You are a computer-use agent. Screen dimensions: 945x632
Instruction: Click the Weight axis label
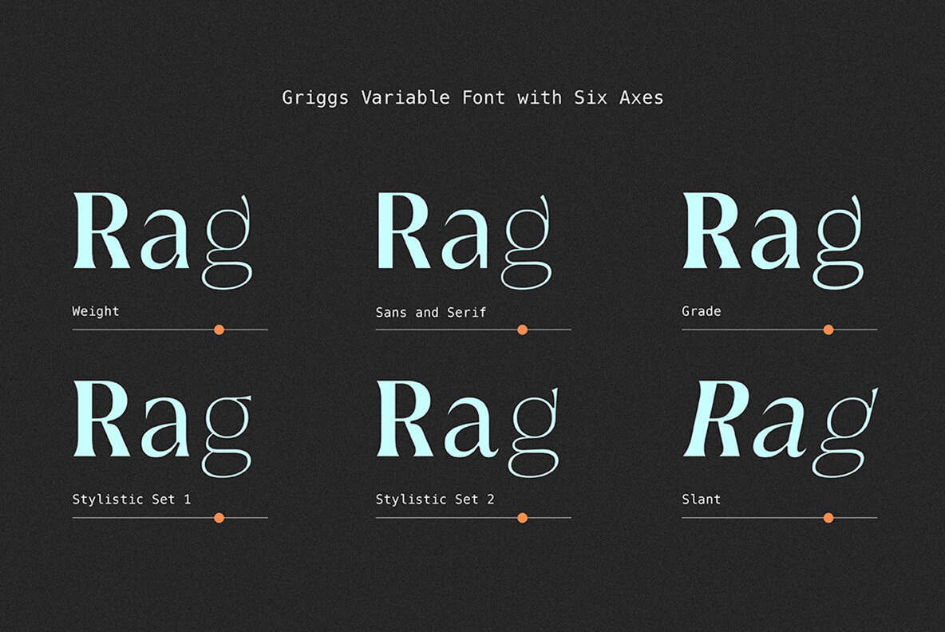pyautogui.click(x=96, y=311)
